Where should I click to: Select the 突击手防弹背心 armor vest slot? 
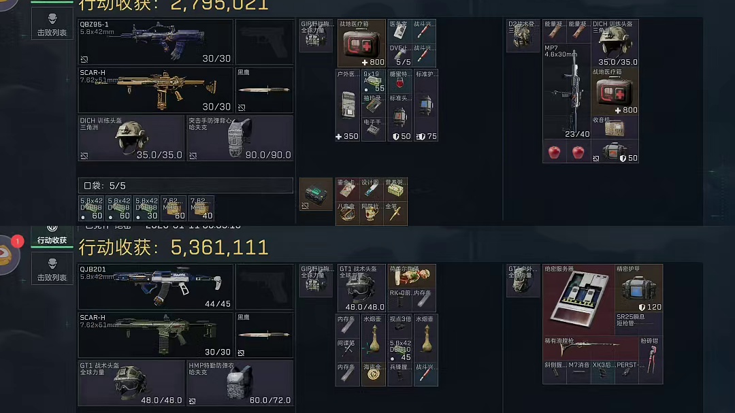point(240,138)
